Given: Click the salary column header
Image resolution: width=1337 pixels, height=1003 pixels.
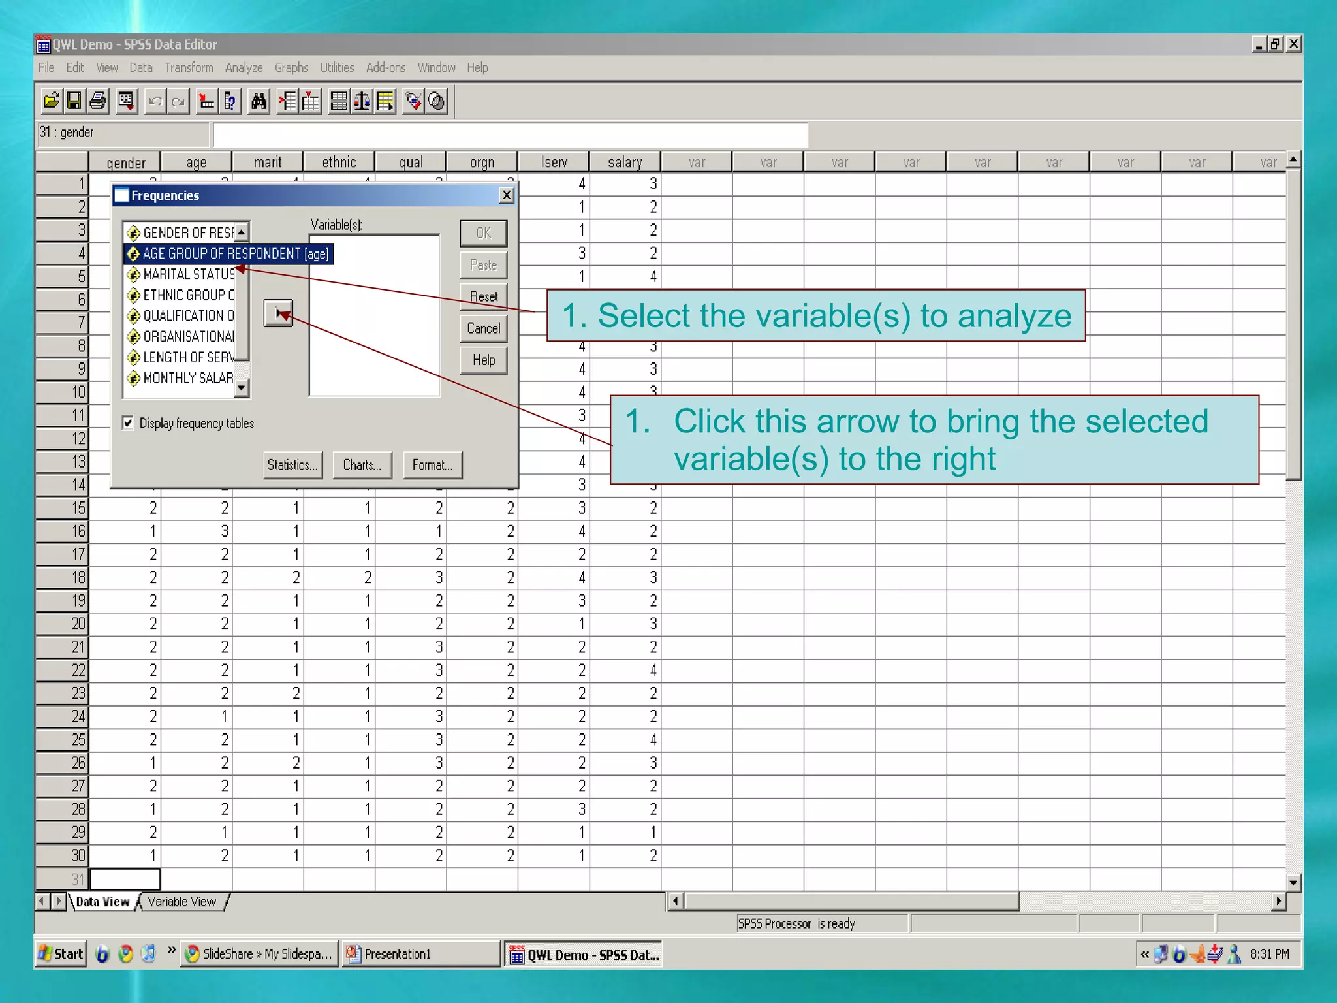Looking at the screenshot, I should click(x=625, y=162).
